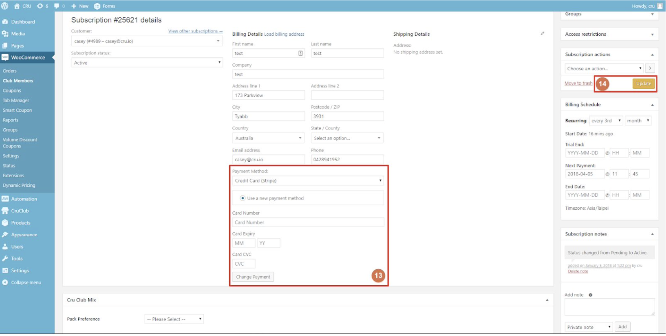Click the Add note text area

610,307
